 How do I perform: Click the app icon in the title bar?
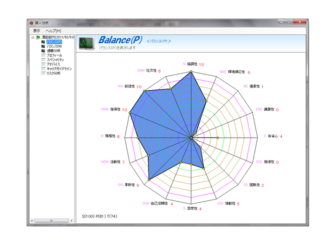(x=31, y=23)
